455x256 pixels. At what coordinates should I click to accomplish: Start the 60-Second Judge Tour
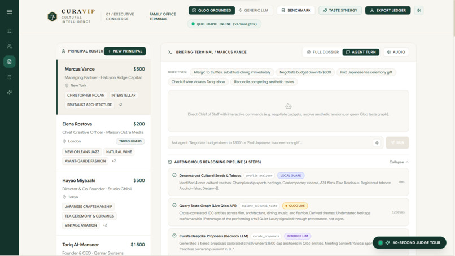(409, 242)
